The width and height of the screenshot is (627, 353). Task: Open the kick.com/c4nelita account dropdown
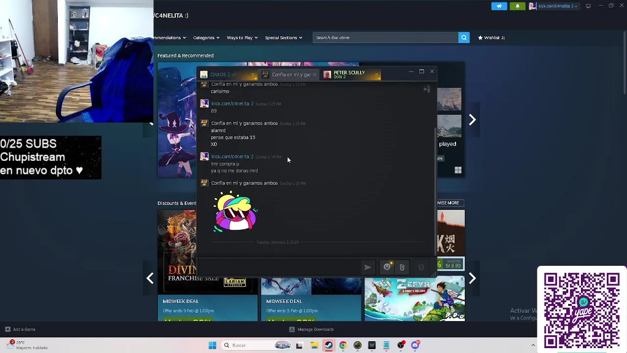554,6
